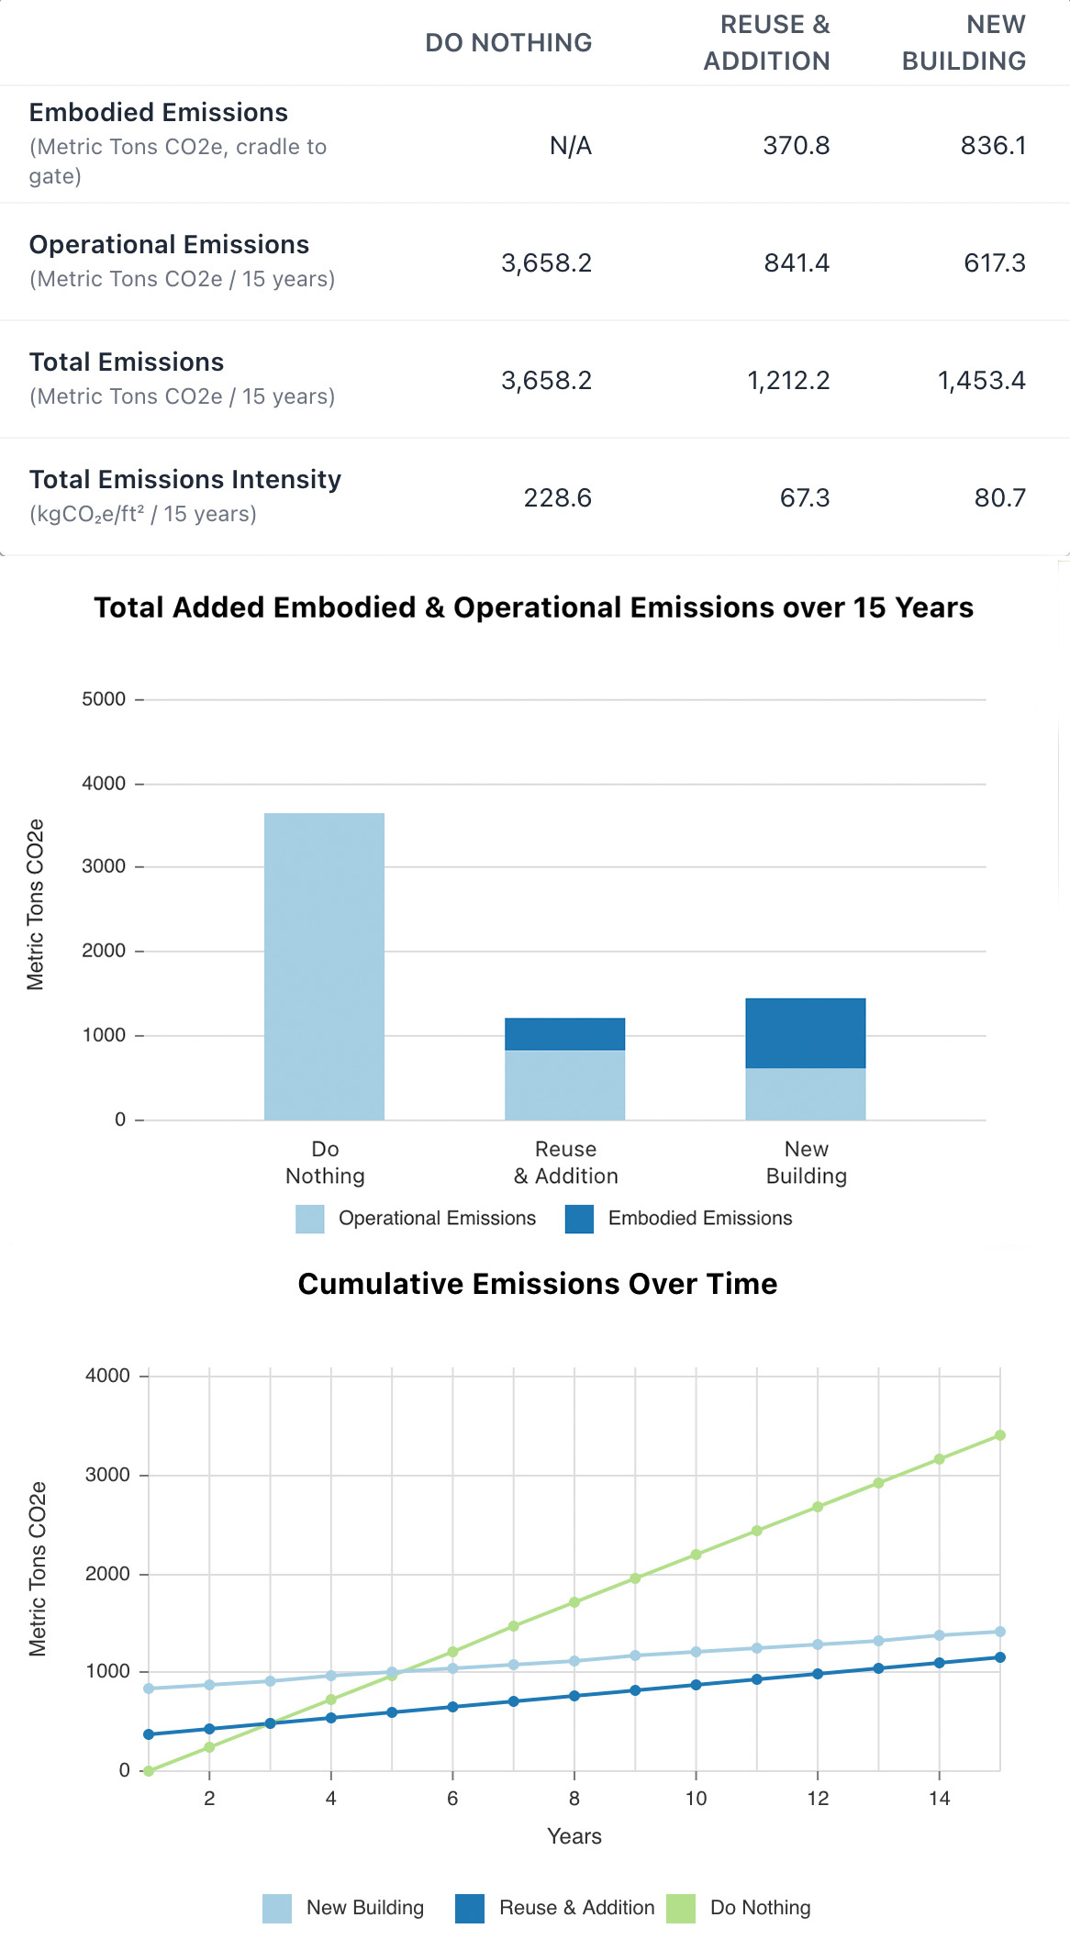Click the Embodied Emissions row label
1070x1951 pixels.
[x=159, y=113]
